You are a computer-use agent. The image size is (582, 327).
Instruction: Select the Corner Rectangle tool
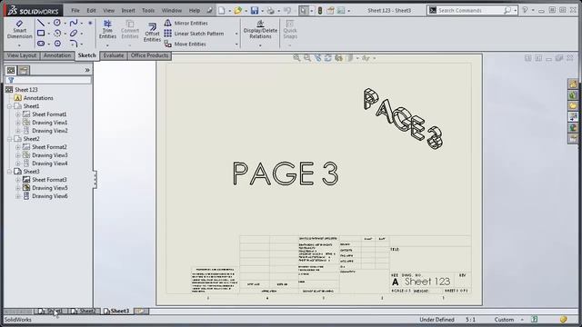[x=41, y=34]
